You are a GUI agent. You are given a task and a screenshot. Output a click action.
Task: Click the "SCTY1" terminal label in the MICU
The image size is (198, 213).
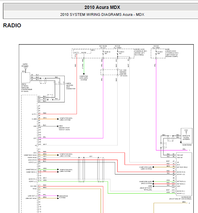click(x=77, y=52)
